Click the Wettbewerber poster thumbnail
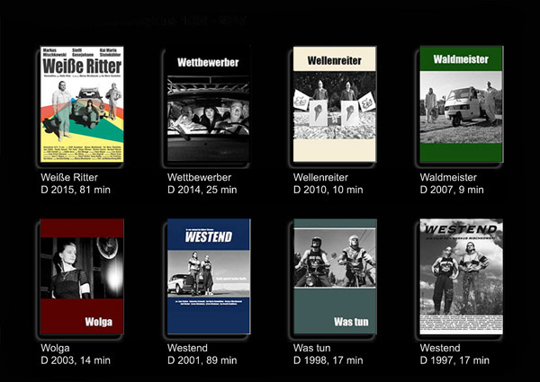Screen dimensions: 540x382 (x=209, y=105)
